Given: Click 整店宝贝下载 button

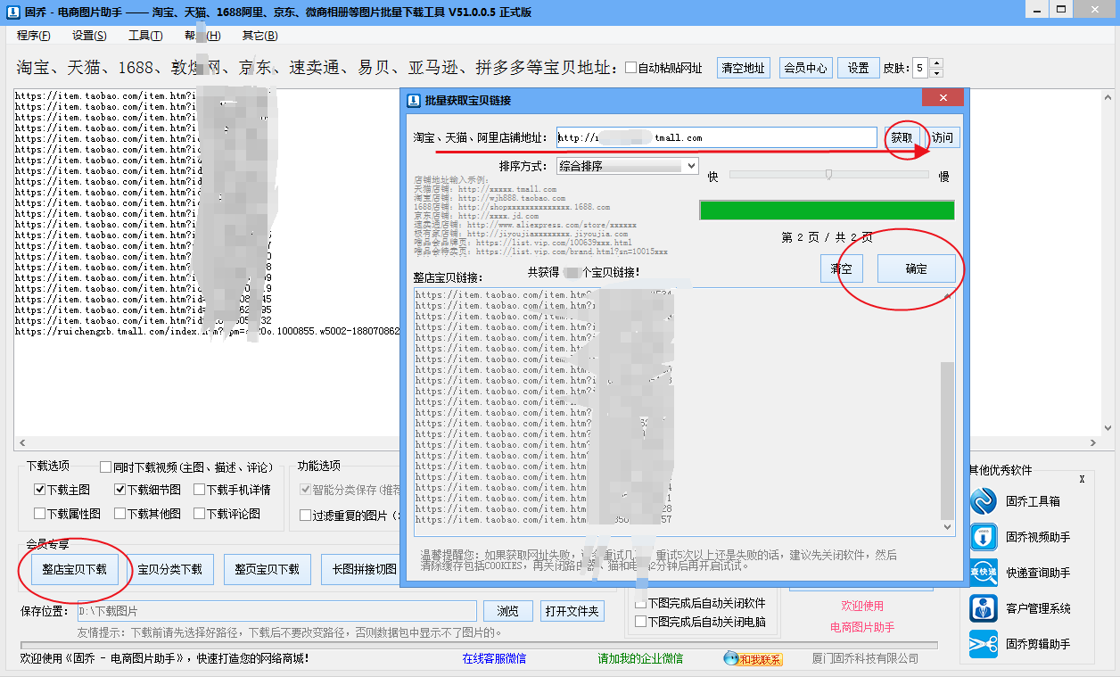Looking at the screenshot, I should pyautogui.click(x=74, y=569).
